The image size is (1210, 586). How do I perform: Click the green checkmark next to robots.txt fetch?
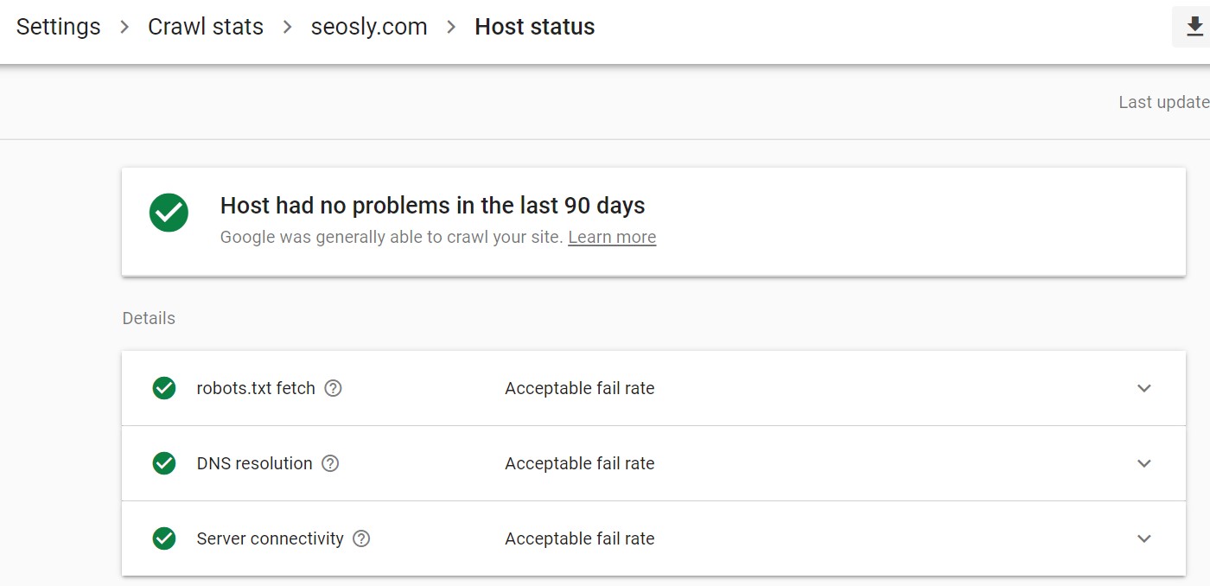(x=164, y=388)
